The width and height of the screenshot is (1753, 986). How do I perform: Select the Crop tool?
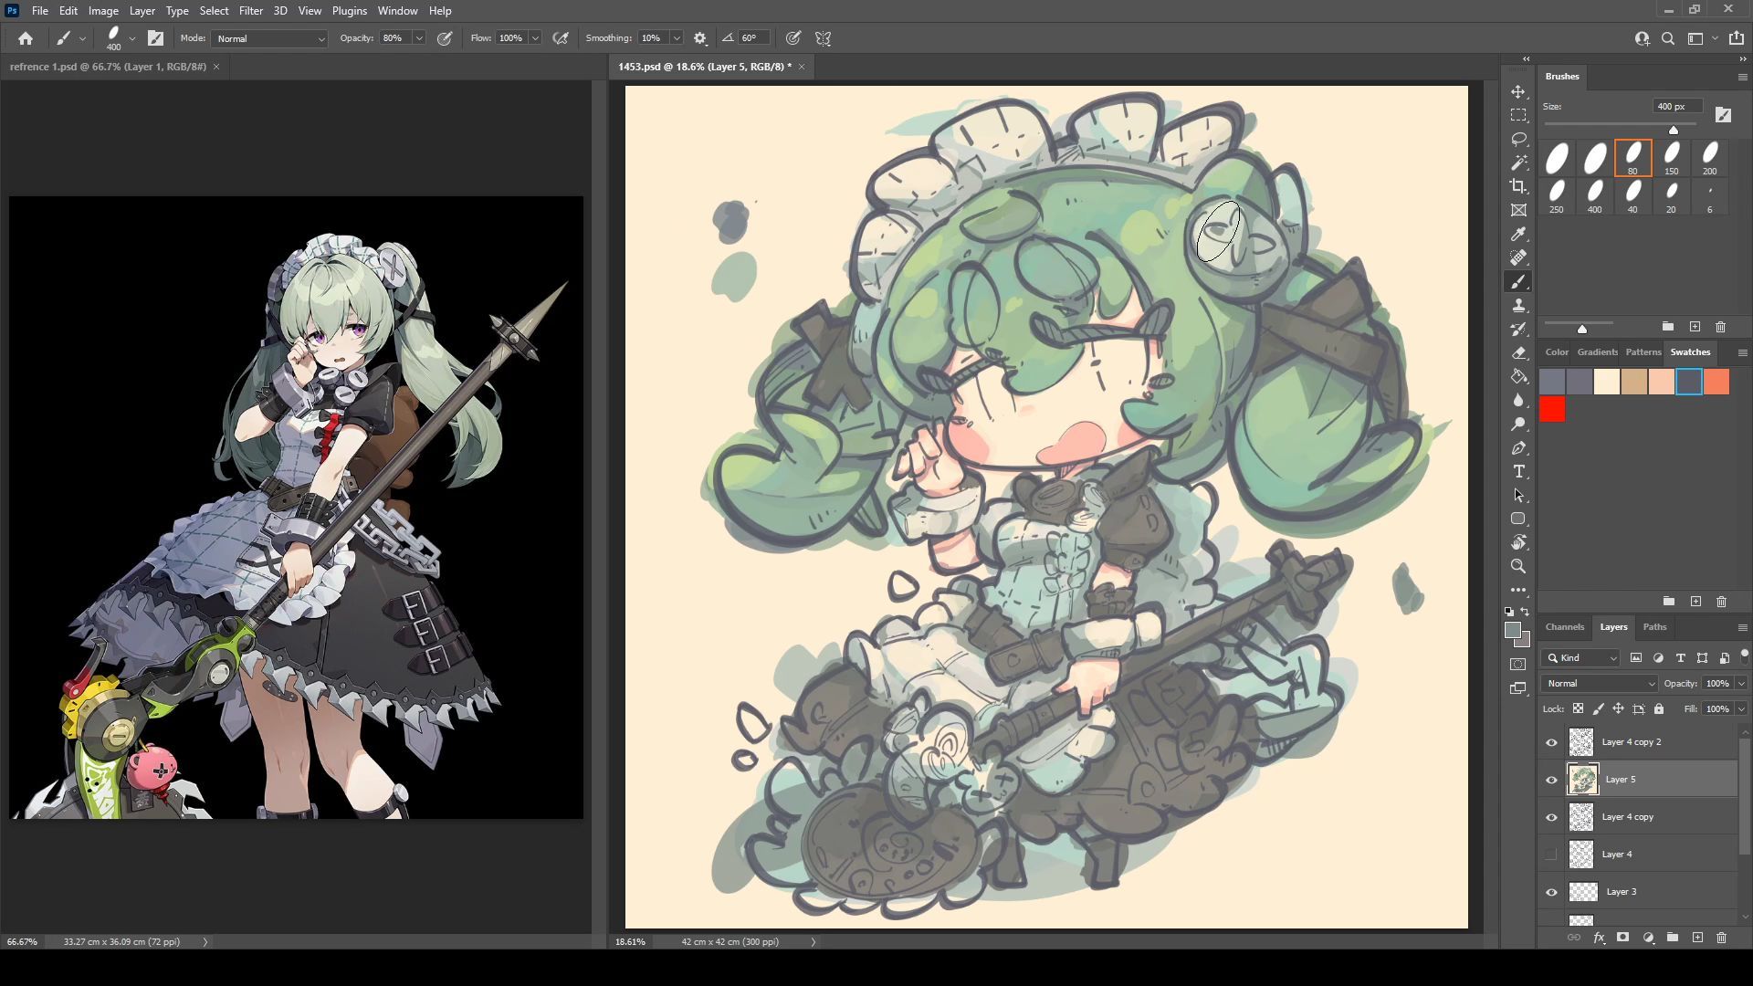pos(1518,186)
